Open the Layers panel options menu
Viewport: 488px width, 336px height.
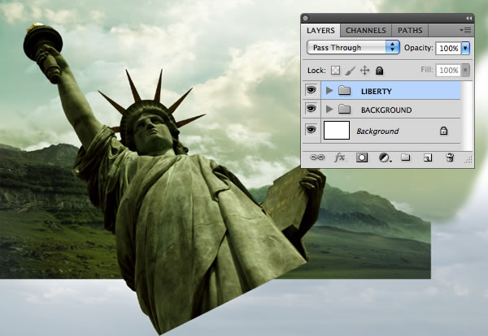point(465,30)
